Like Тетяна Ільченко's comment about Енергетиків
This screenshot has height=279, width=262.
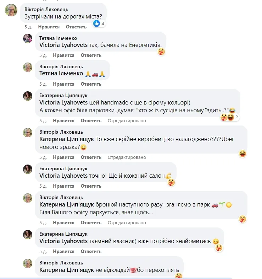click(x=63, y=55)
